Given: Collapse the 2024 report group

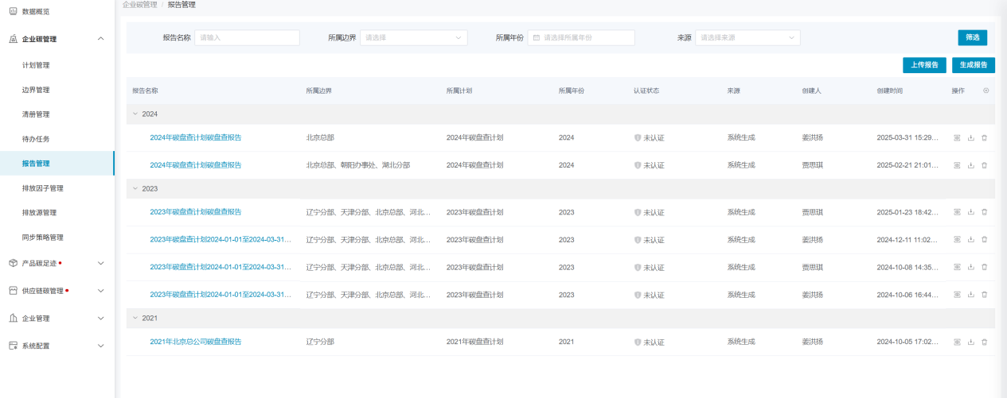Looking at the screenshot, I should (135, 114).
